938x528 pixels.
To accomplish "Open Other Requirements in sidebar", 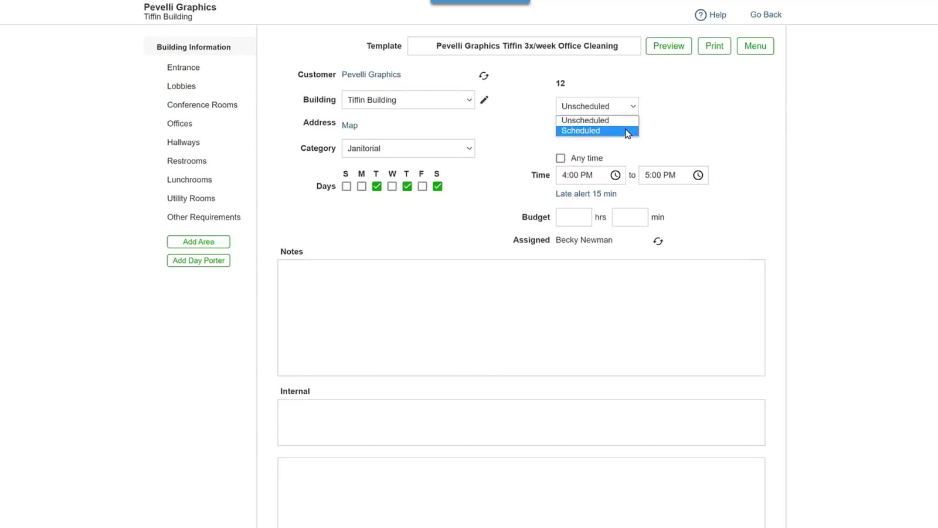I will pos(204,217).
